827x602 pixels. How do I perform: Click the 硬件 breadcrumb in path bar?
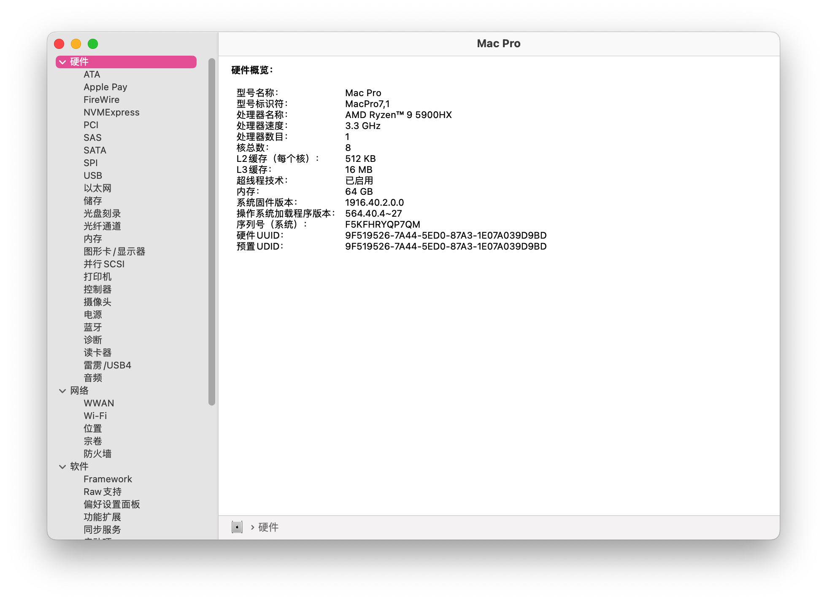(x=268, y=527)
